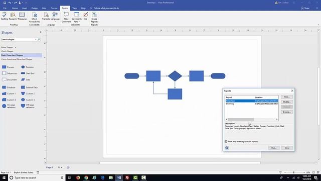Select Inventory report row

pos(252,104)
